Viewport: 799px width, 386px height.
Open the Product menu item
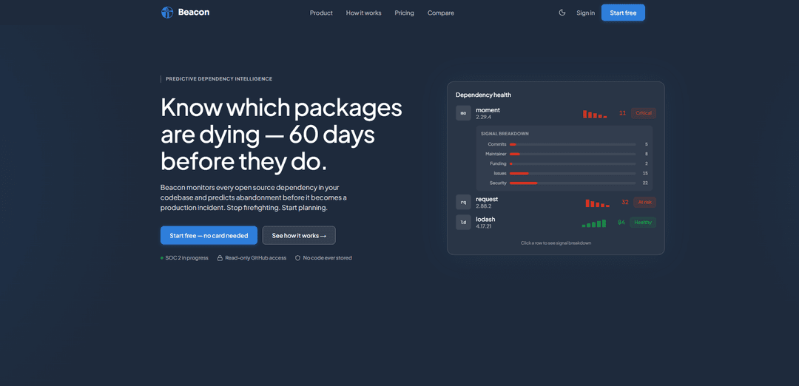pyautogui.click(x=321, y=13)
